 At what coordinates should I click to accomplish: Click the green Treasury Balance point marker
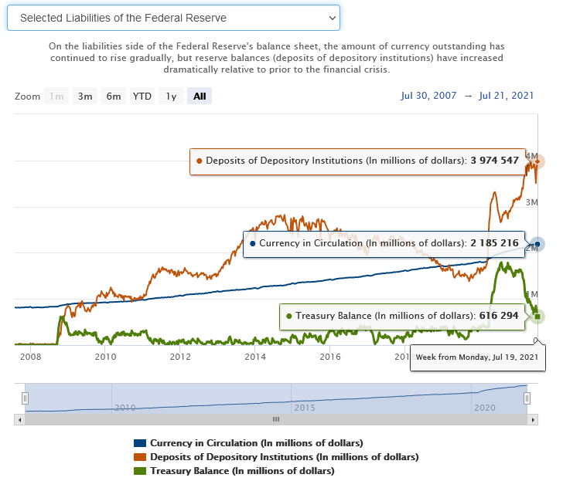[x=537, y=317]
